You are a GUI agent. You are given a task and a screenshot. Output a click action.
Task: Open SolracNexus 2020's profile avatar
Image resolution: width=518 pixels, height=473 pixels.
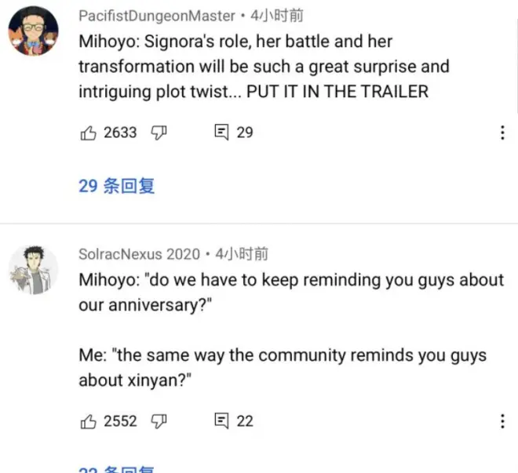click(34, 271)
